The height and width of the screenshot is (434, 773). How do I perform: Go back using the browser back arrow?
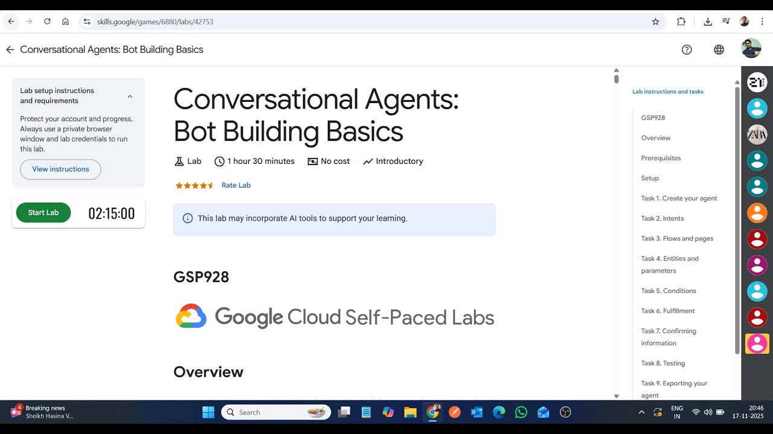coord(11,22)
